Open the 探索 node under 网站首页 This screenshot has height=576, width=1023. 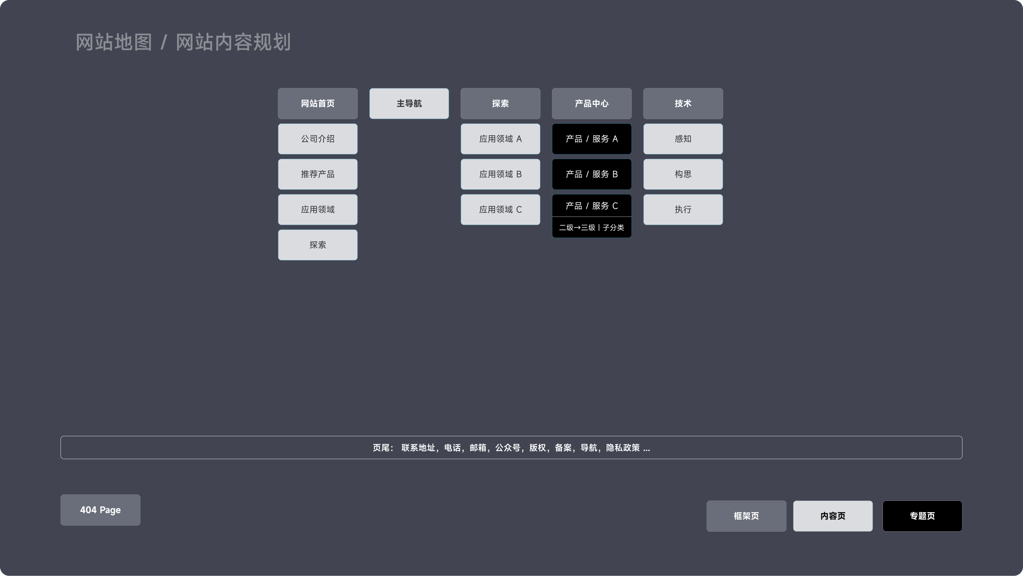pyautogui.click(x=317, y=245)
